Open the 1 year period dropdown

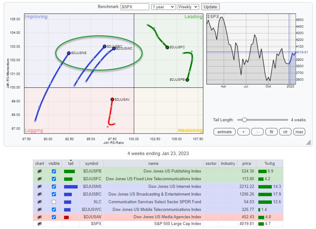[163, 7]
